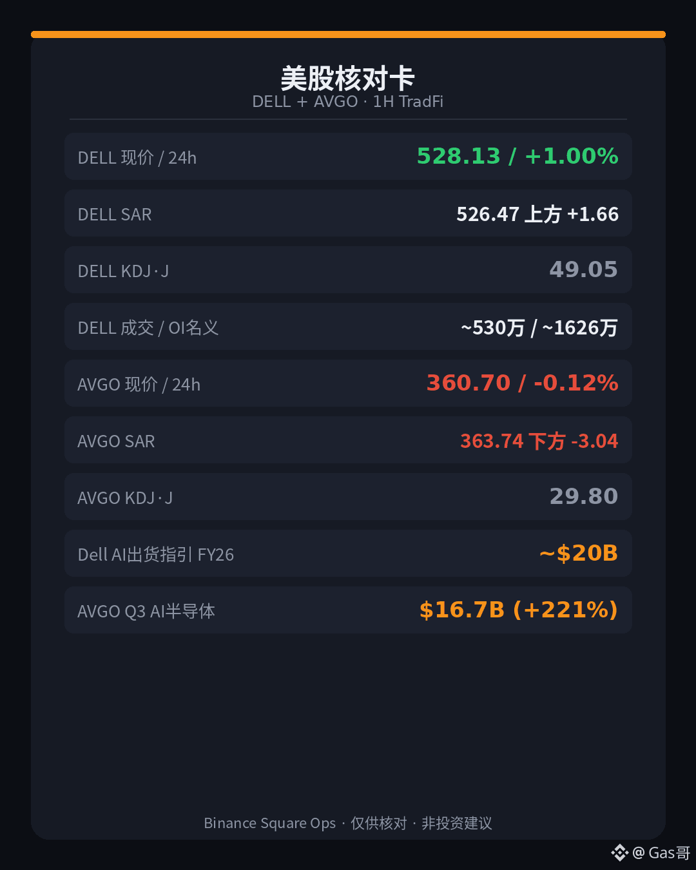Image resolution: width=696 pixels, height=870 pixels.
Task: Click the Binance logo icon near Gas哥
Action: click(619, 853)
